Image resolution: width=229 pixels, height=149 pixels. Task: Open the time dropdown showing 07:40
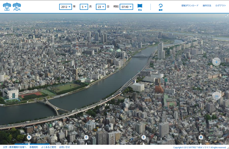point(126,7)
